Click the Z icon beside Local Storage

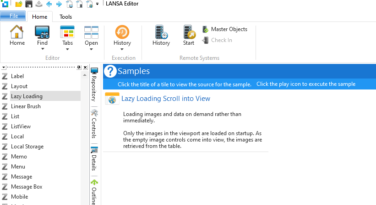[x=5, y=147]
